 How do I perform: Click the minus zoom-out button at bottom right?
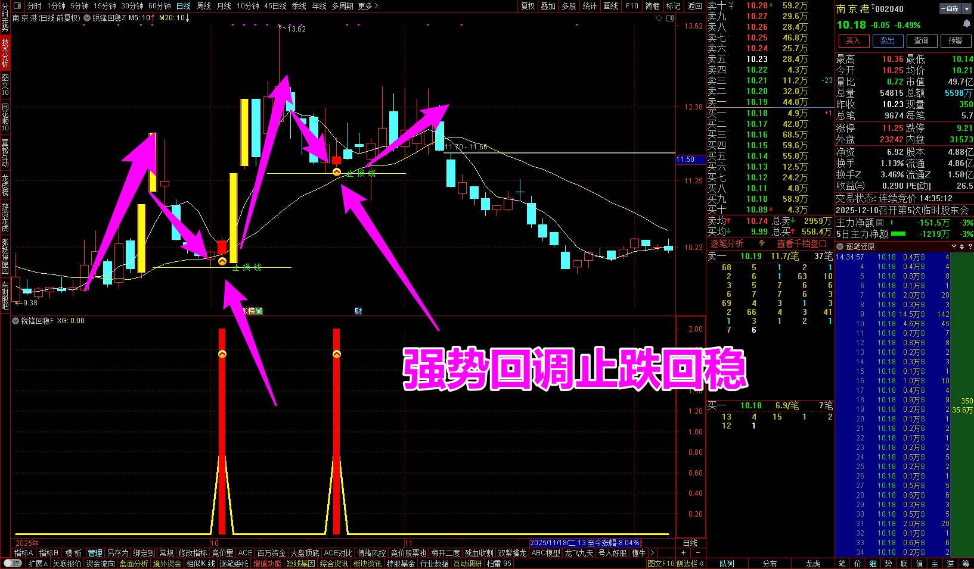pos(698,553)
